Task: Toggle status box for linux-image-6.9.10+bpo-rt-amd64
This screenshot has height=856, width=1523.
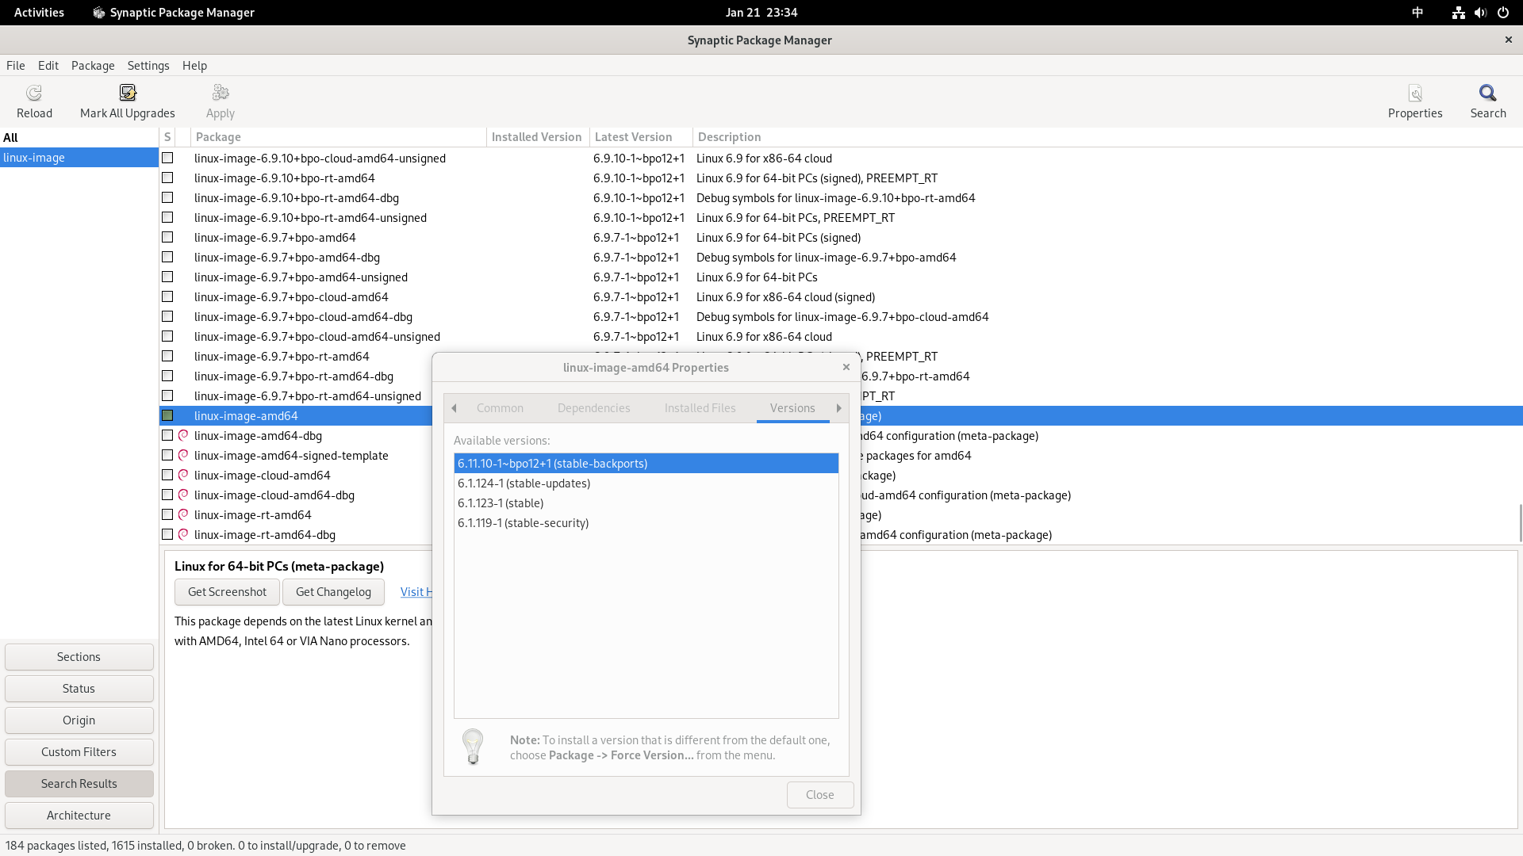Action: [167, 178]
